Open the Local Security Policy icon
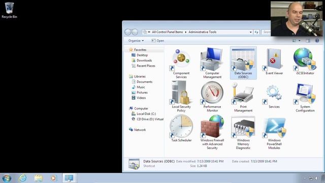This screenshot has height=183, width=325. (x=181, y=97)
